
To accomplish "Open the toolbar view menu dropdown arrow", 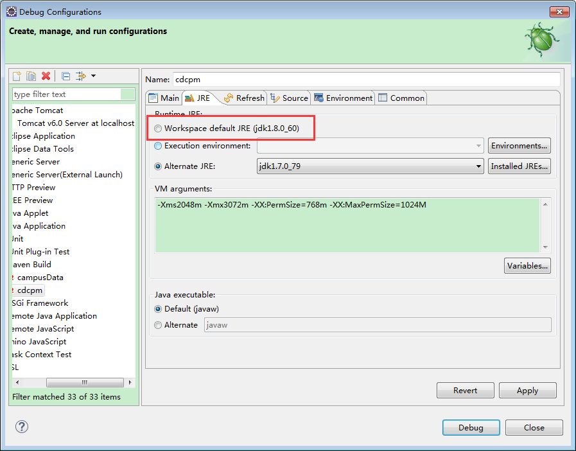I will [94, 76].
